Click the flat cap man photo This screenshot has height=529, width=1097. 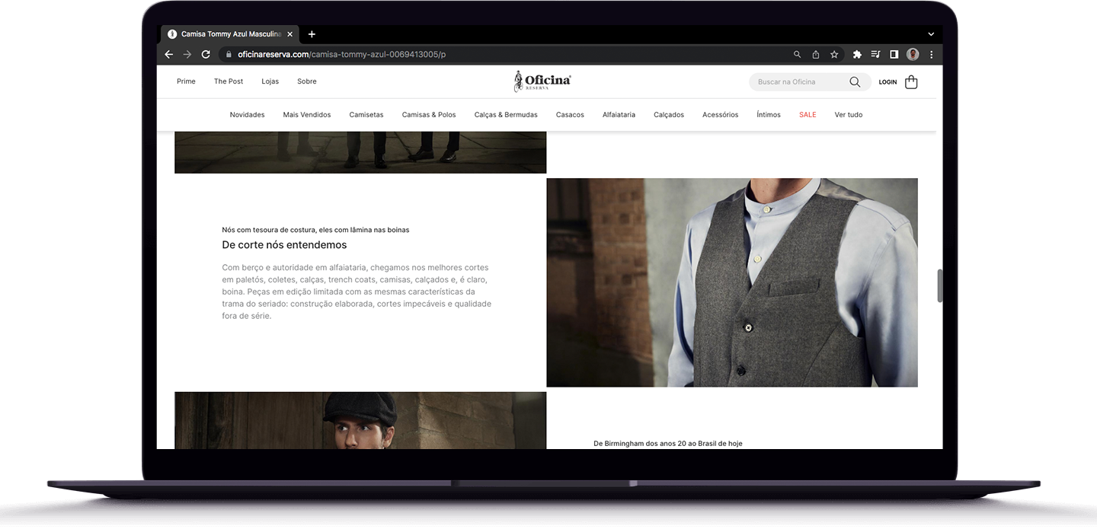(x=360, y=420)
